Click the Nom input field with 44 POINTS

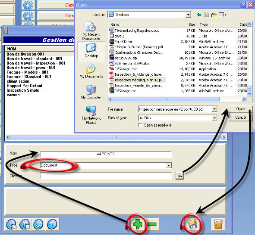[x=106, y=154]
